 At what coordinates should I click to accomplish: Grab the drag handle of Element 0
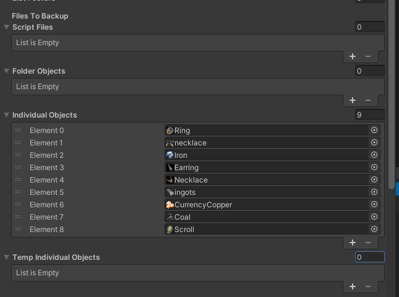(18, 131)
